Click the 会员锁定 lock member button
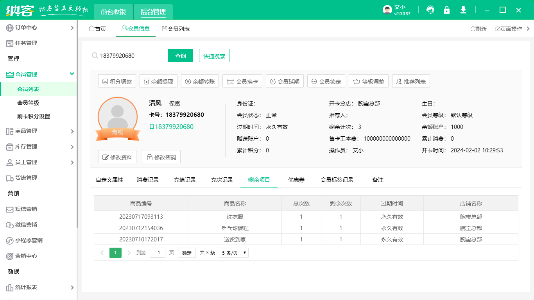The image size is (534, 300). click(326, 82)
